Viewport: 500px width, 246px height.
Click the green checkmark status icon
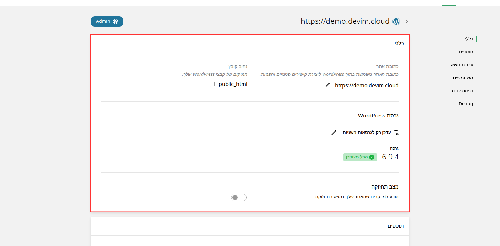point(372,157)
